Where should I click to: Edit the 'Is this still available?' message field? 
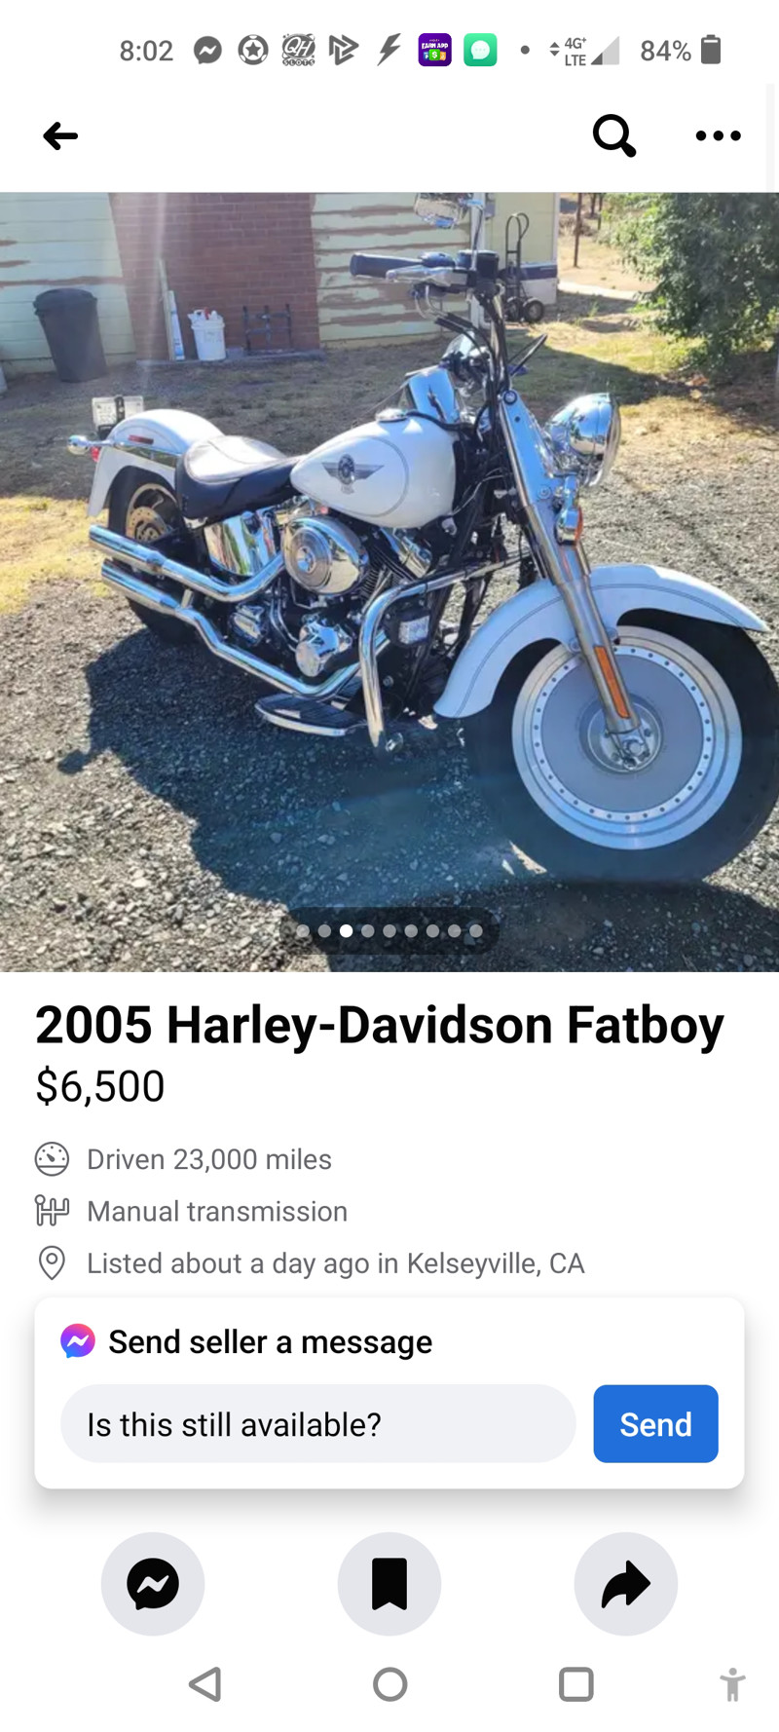tap(318, 1423)
